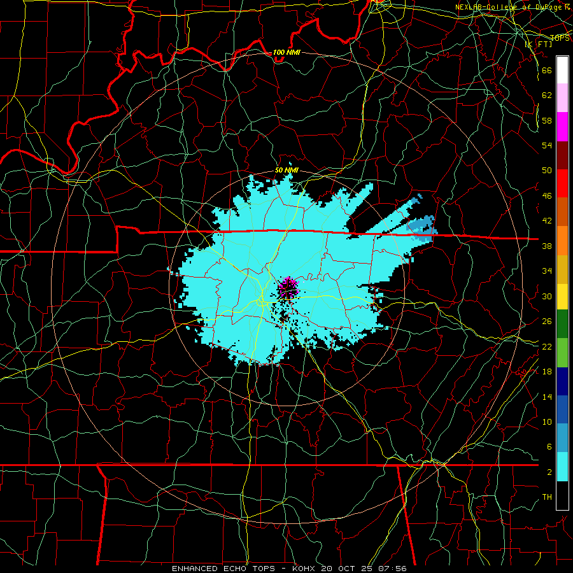Pick the light orange legend swatch
This screenshot has height=573, width=573.
[562, 240]
